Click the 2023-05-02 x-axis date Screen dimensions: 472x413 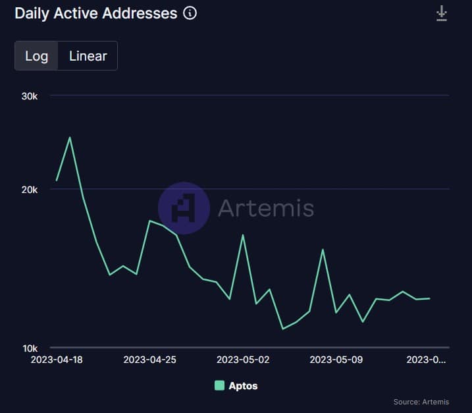[243, 360]
